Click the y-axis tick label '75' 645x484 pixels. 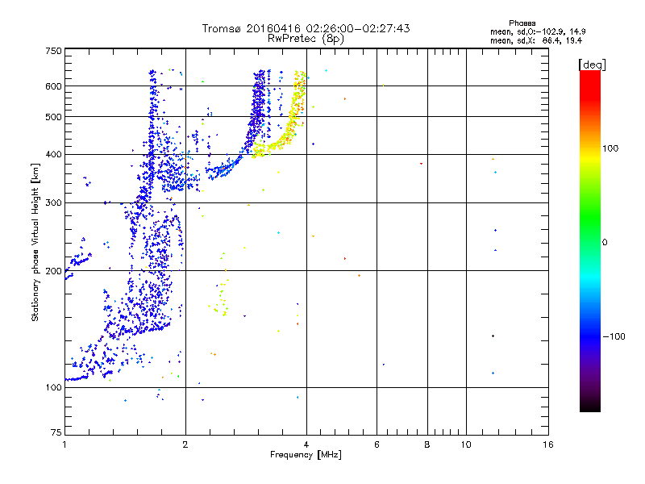click(x=56, y=432)
